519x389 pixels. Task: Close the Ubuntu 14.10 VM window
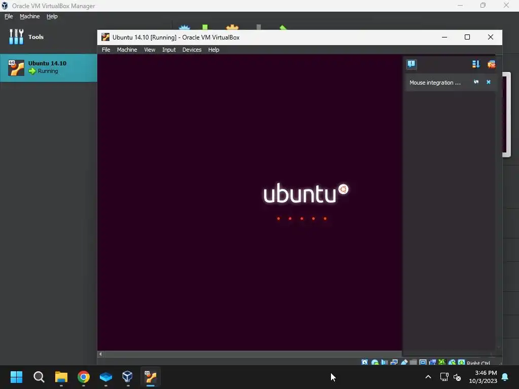point(491,37)
